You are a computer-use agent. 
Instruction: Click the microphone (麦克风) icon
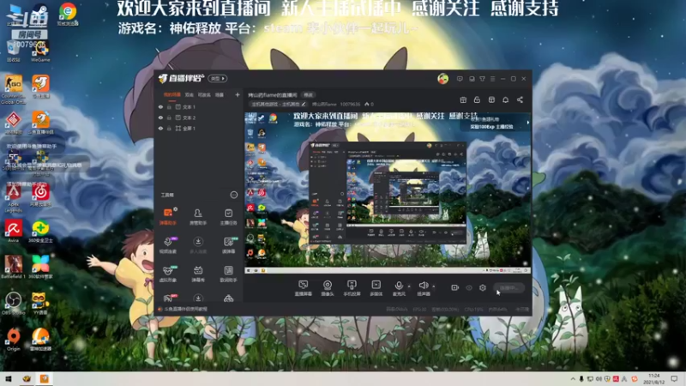[x=399, y=288]
